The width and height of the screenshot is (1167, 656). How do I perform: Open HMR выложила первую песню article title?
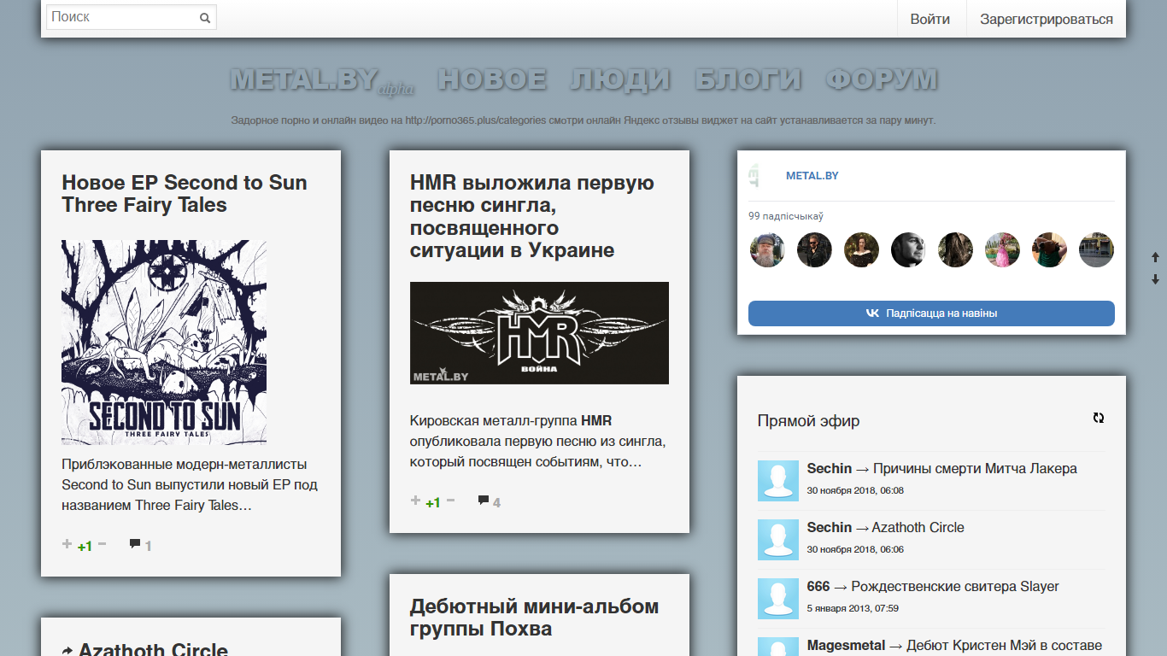tap(532, 216)
